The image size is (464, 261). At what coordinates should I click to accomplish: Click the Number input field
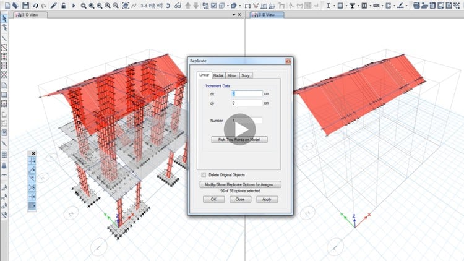247,121
